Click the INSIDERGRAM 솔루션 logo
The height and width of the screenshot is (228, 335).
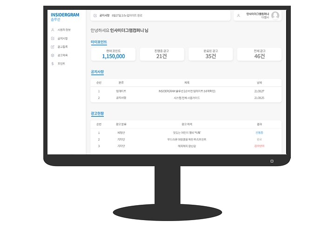65,17
